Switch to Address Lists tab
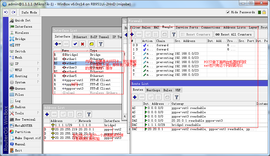 pos(234,27)
